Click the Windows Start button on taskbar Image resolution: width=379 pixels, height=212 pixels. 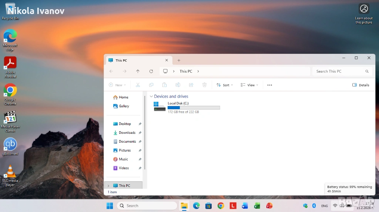pos(110,206)
